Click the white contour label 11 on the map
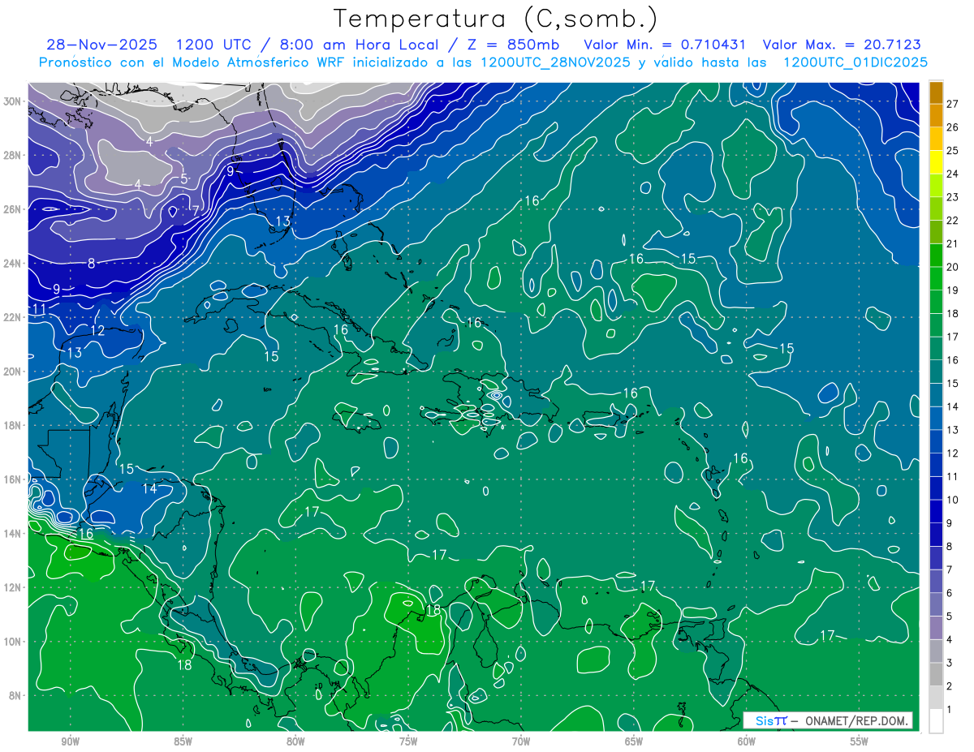The height and width of the screenshot is (752, 974). click(x=40, y=309)
